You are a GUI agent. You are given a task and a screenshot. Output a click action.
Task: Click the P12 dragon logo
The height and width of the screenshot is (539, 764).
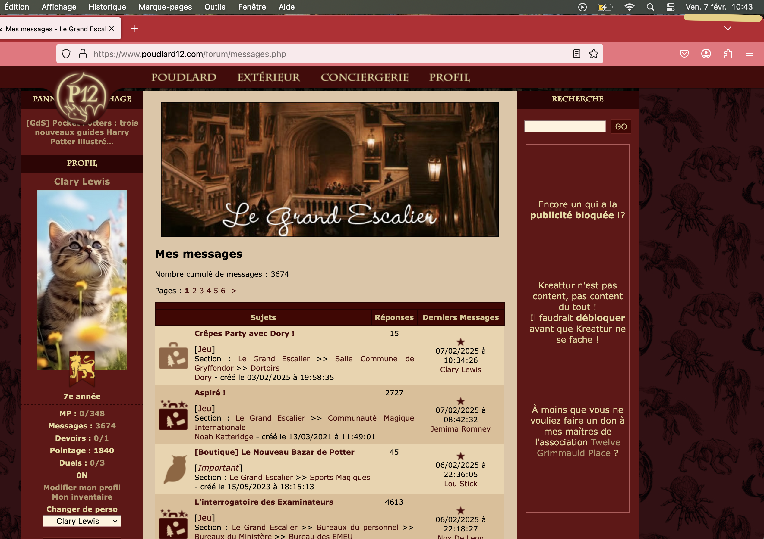(82, 97)
